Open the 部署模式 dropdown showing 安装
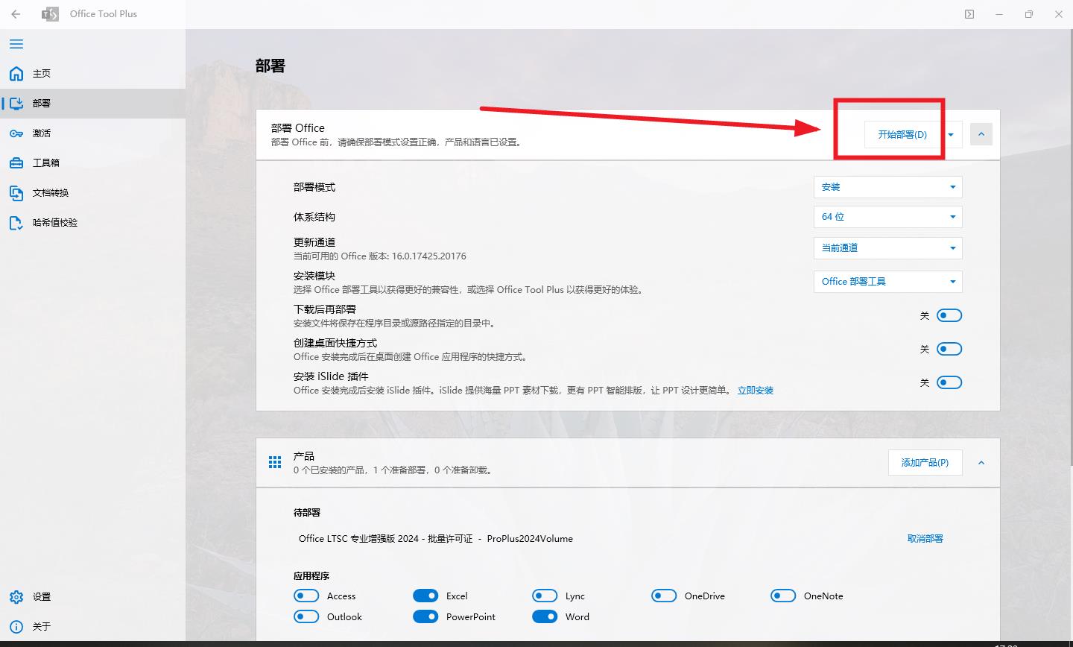This screenshot has width=1073, height=647. pos(887,186)
